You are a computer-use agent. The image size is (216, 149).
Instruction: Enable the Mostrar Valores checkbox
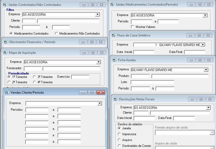click(x=132, y=27)
